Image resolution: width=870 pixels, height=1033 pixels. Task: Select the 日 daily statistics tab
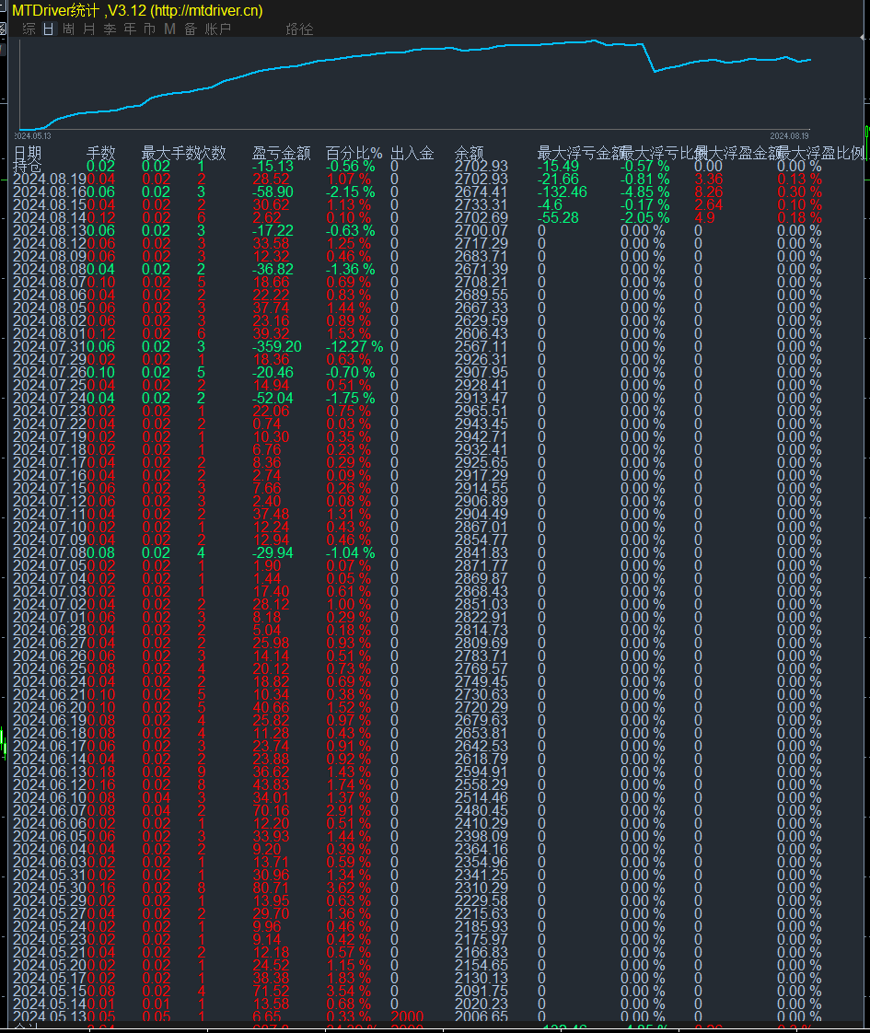49,29
